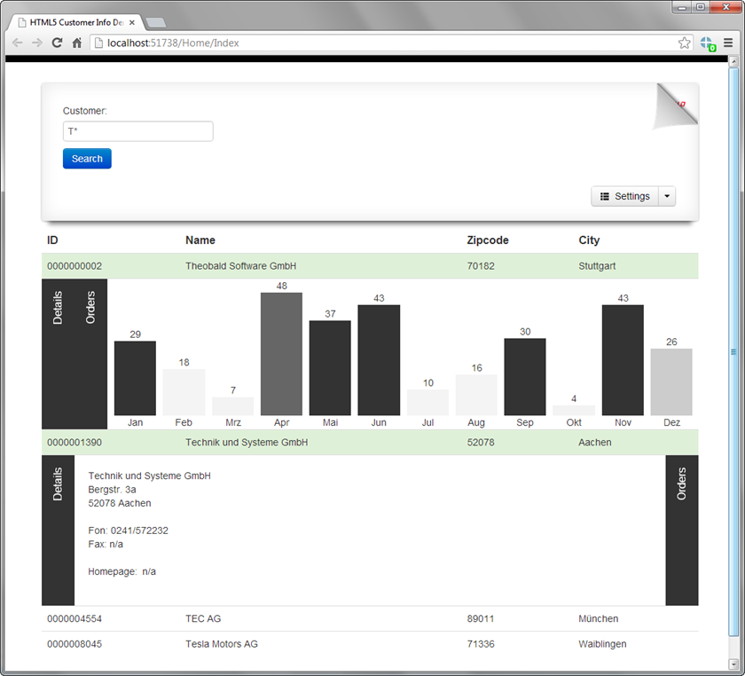The width and height of the screenshot is (745, 676).
Task: Bookmark this page with the star icon
Action: tap(684, 43)
